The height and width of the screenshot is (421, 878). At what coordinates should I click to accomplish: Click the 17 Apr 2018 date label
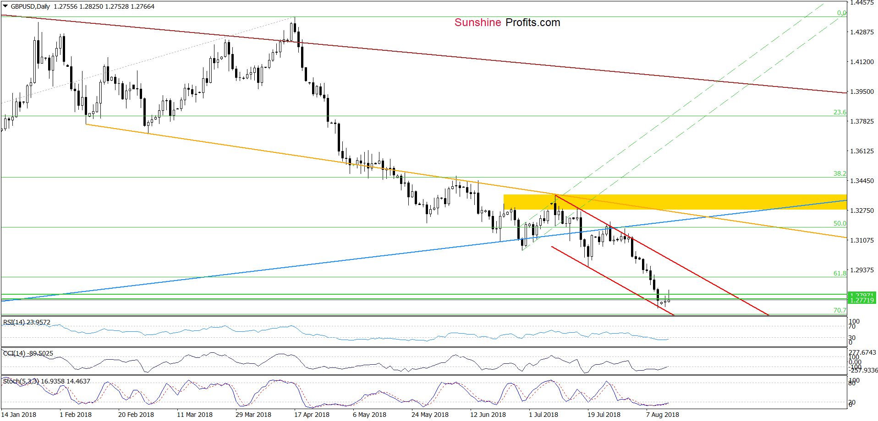click(x=312, y=415)
